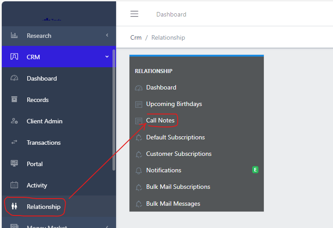
Task: Open Default Subscriptions
Action: (175, 137)
